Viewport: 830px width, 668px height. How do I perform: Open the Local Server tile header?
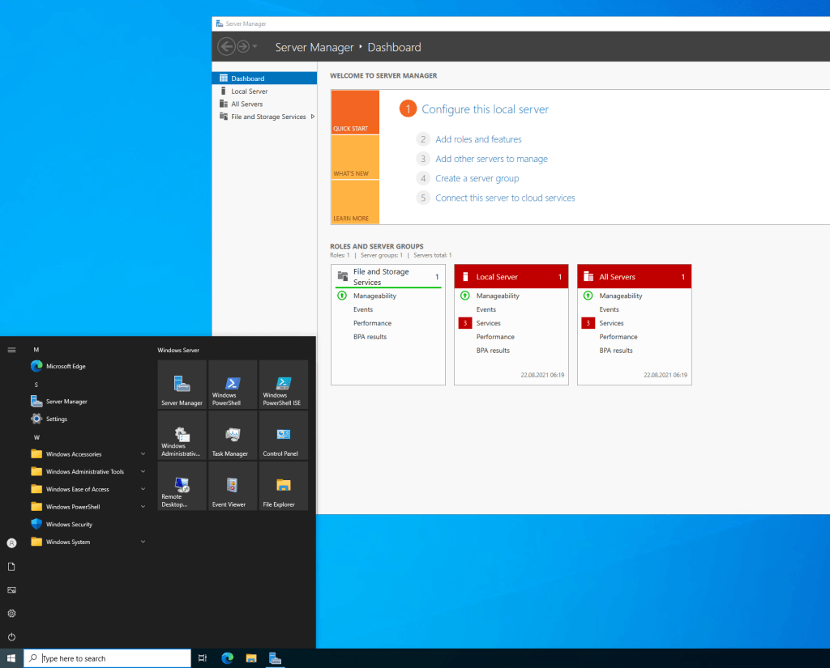[511, 277]
